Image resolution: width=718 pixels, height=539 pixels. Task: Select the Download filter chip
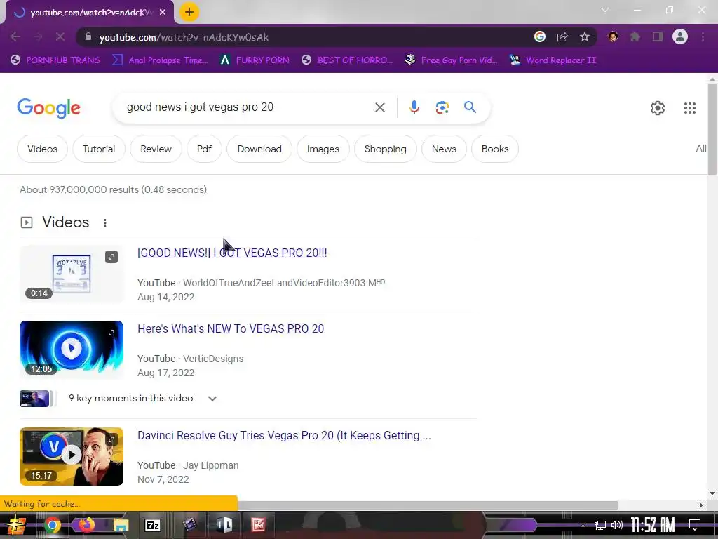tap(259, 149)
